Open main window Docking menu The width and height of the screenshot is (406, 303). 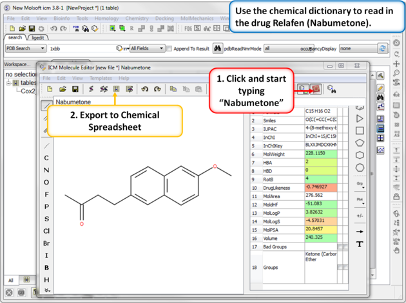point(164,19)
